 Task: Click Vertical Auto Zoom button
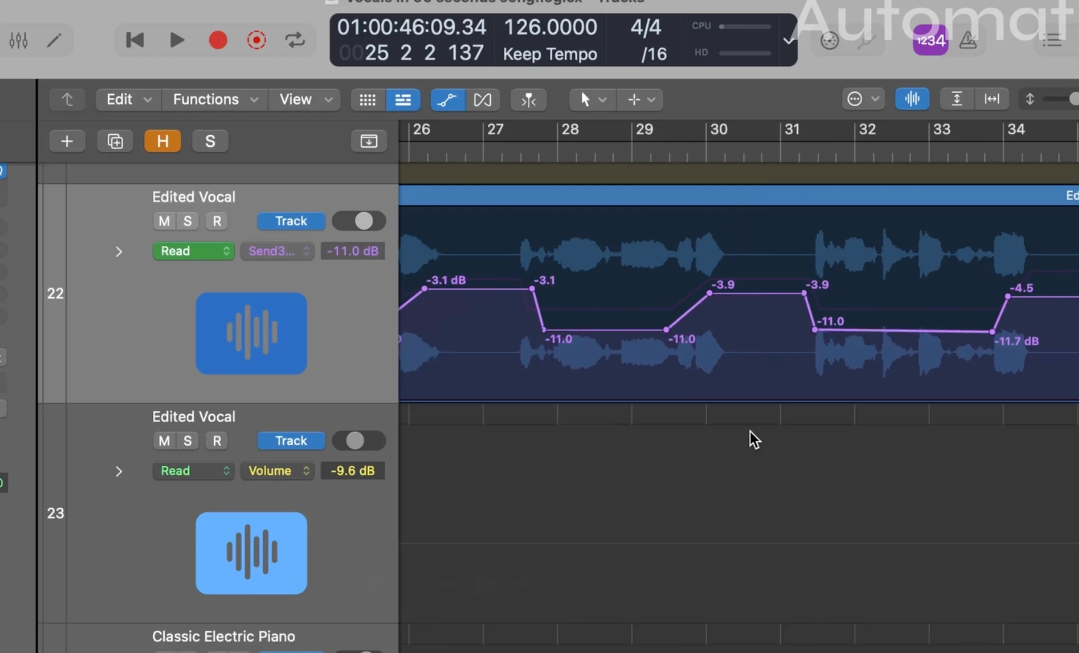click(957, 99)
